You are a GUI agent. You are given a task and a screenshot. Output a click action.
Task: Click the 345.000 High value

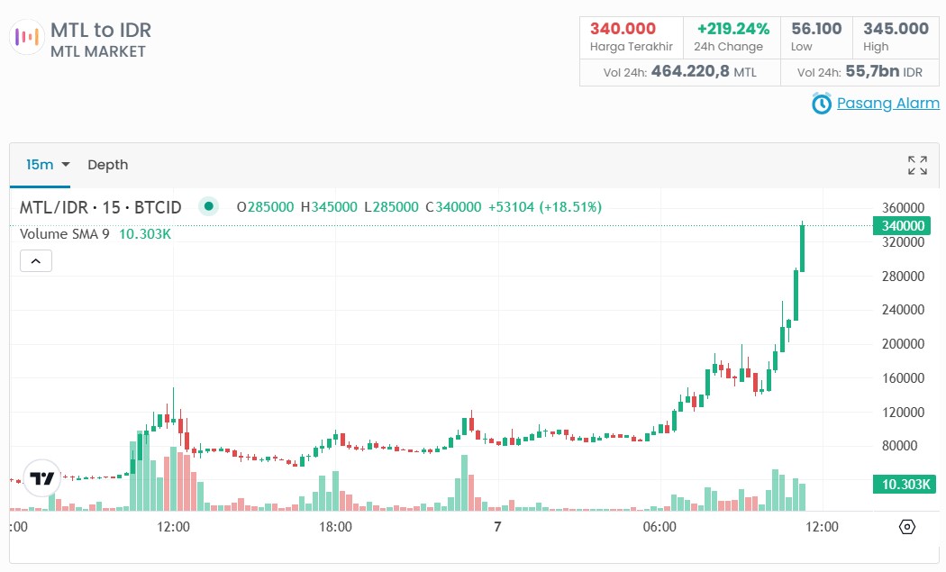click(x=896, y=28)
